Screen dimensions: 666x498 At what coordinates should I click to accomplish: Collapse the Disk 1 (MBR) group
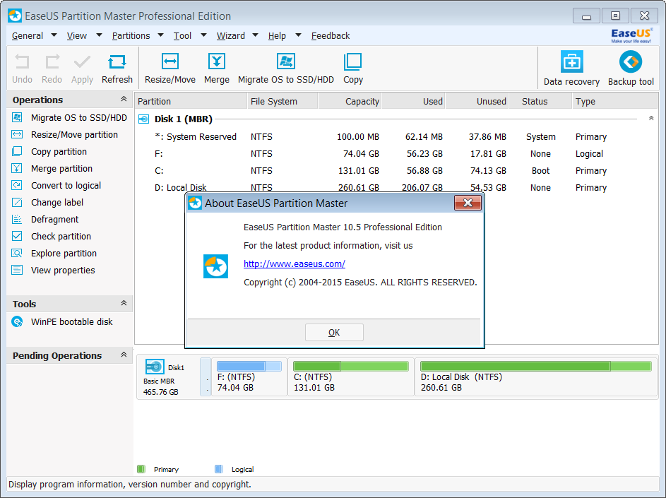[x=651, y=118]
